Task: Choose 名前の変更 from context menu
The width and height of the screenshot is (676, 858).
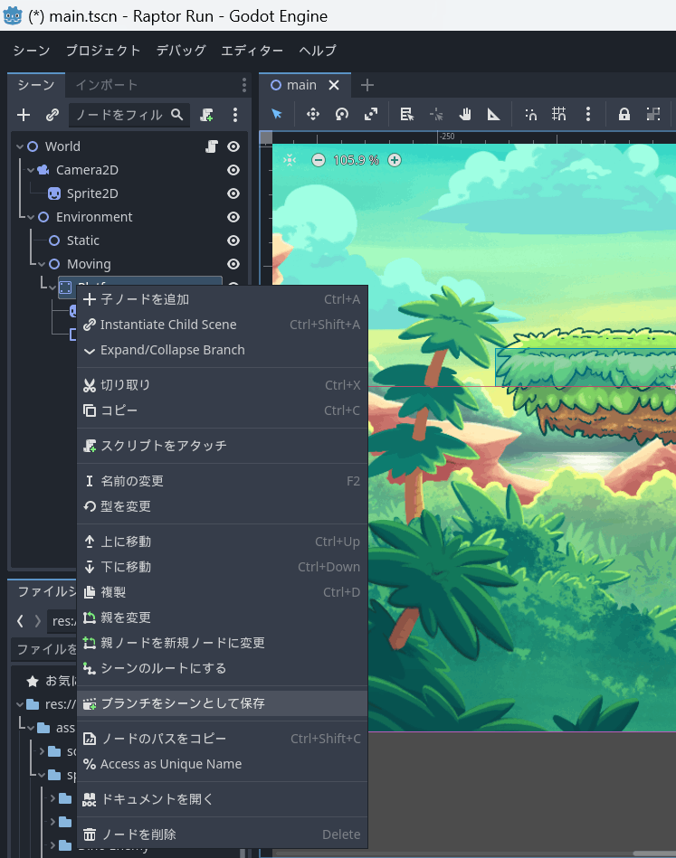Action: click(222, 481)
